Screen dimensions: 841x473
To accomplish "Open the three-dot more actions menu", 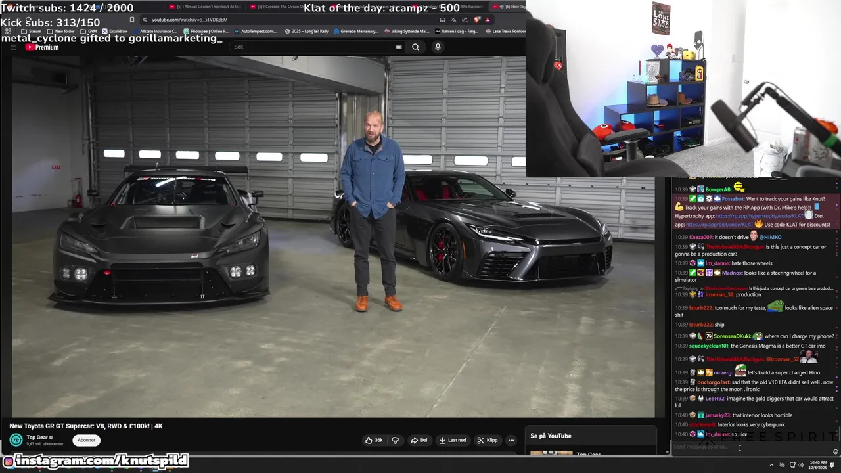I will [x=511, y=440].
